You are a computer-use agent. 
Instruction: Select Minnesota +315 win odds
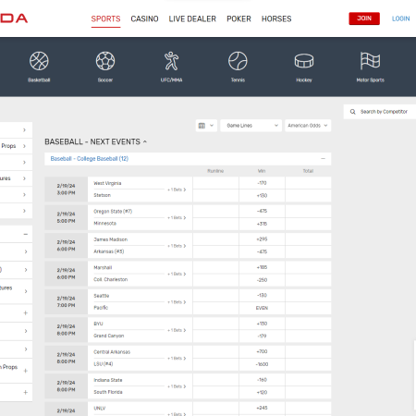(262, 224)
